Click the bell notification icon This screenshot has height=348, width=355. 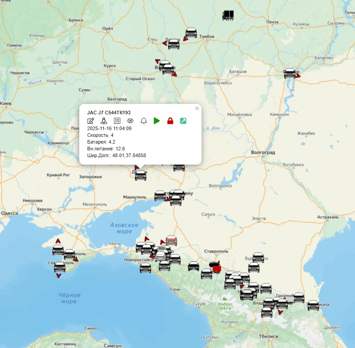click(x=144, y=121)
